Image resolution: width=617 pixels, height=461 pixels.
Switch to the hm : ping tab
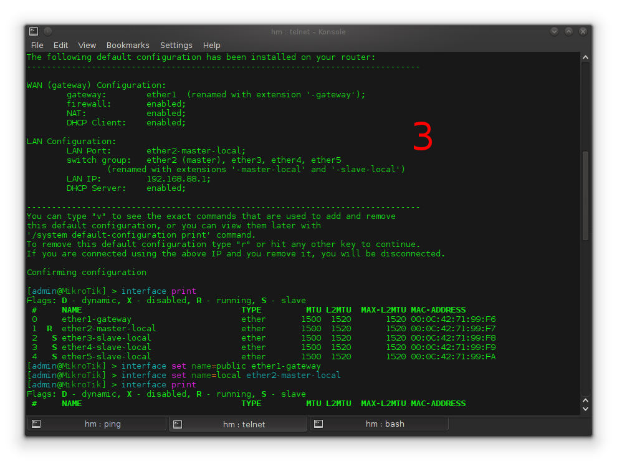pos(97,424)
